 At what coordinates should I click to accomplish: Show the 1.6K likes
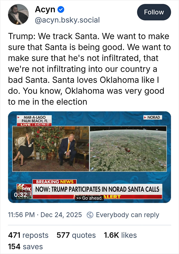[x=120, y=235]
